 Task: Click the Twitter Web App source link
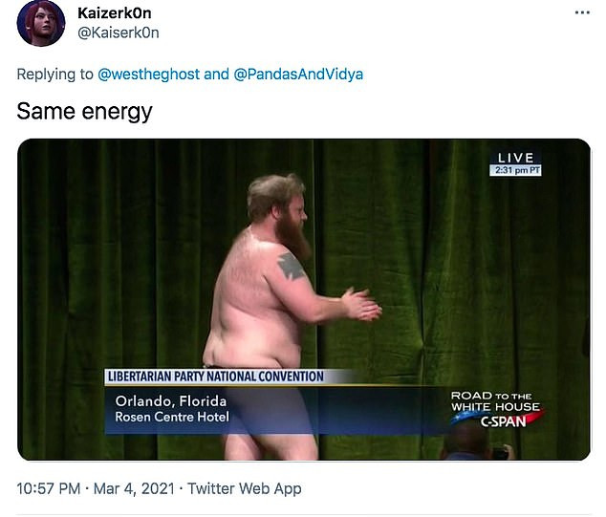click(245, 488)
